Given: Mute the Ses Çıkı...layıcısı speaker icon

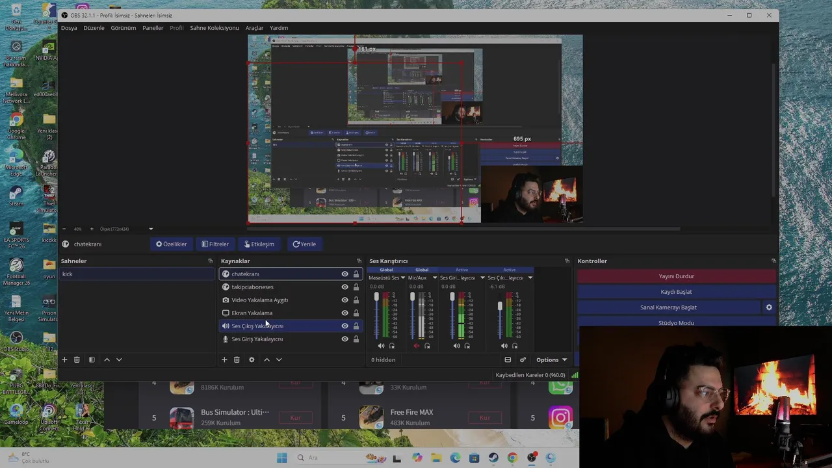Looking at the screenshot, I should pos(504,346).
